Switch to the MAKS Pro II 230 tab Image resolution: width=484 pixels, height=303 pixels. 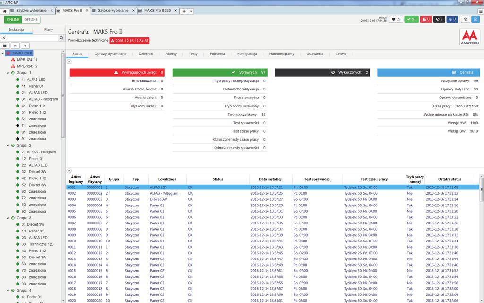pyautogui.click(x=157, y=11)
